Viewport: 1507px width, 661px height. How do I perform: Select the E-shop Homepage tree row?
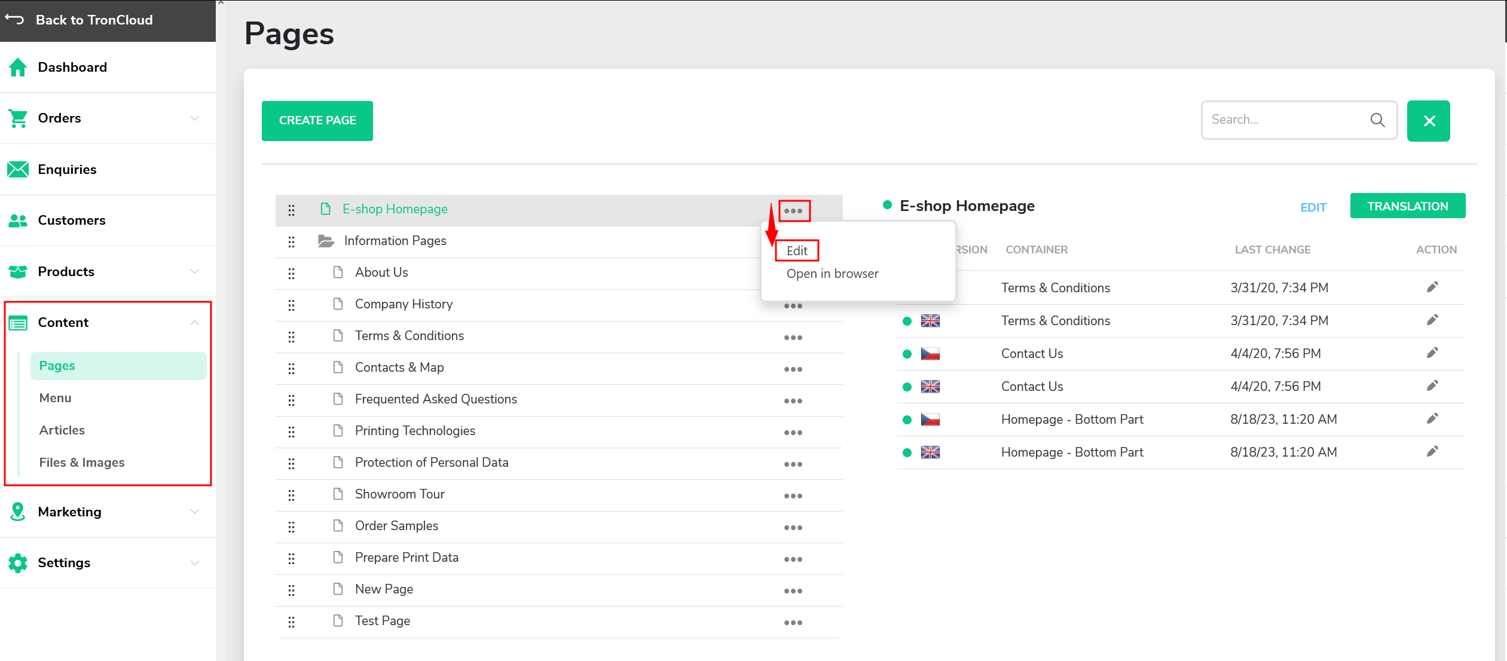coord(559,210)
